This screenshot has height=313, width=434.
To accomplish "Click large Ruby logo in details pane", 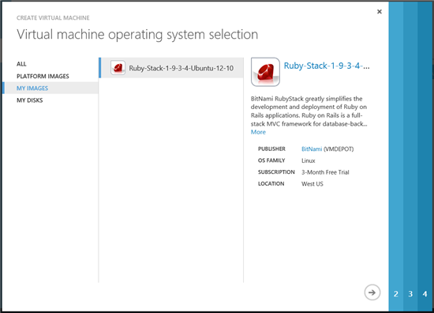I will click(x=265, y=72).
